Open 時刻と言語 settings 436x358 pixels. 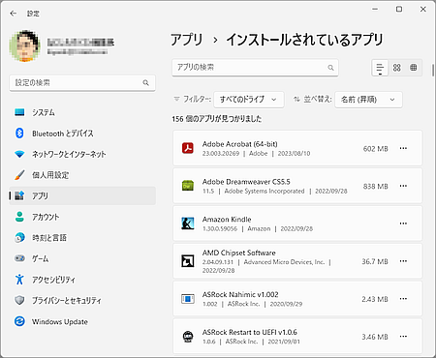tap(82, 238)
